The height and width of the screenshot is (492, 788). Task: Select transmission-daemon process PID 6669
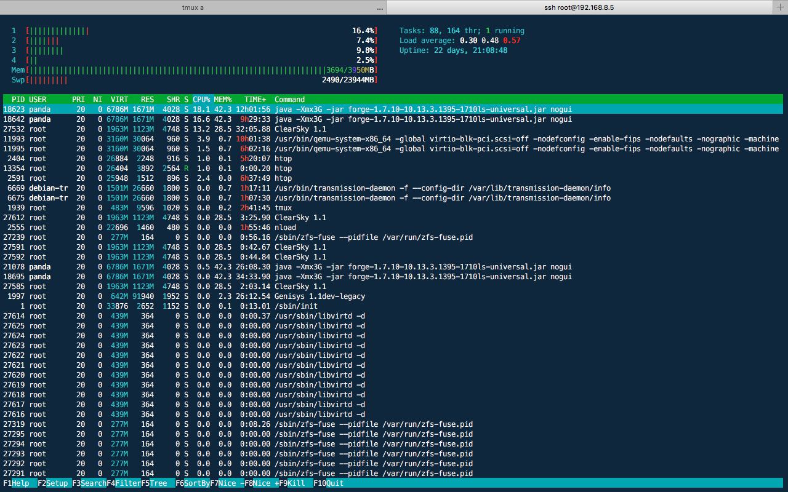[393, 188]
